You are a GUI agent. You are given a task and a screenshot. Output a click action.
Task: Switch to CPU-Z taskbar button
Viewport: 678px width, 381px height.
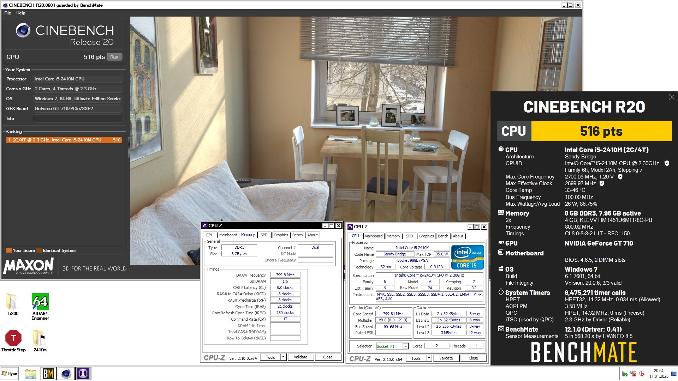click(83, 374)
